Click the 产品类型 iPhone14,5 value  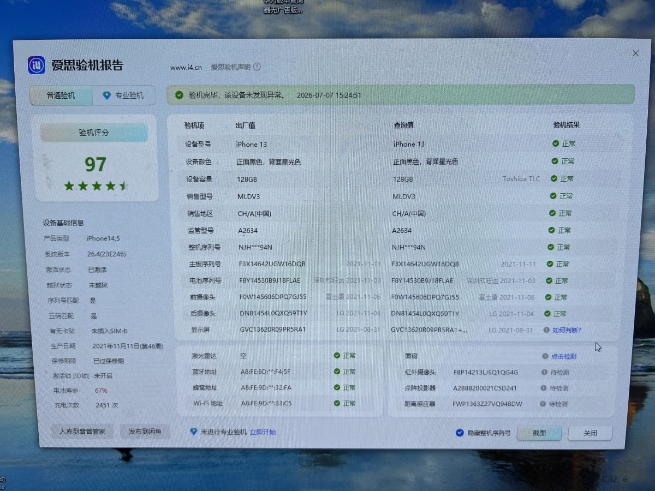103,238
